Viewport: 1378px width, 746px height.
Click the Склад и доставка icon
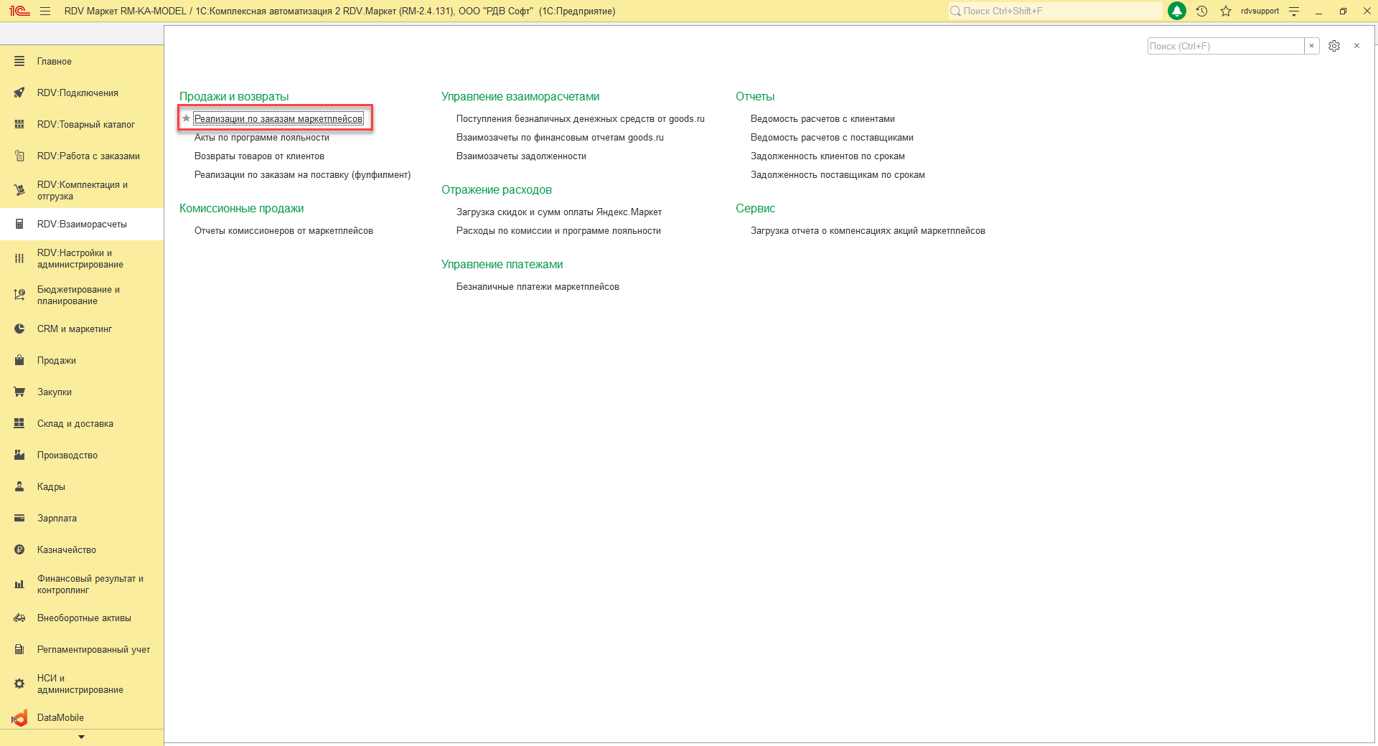click(x=19, y=424)
